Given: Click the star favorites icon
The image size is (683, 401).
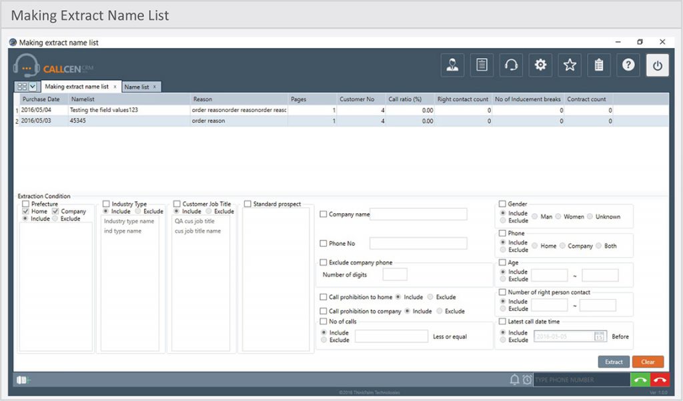Looking at the screenshot, I should tap(569, 65).
